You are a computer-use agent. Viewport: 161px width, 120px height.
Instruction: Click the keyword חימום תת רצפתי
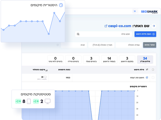(137, 78)
